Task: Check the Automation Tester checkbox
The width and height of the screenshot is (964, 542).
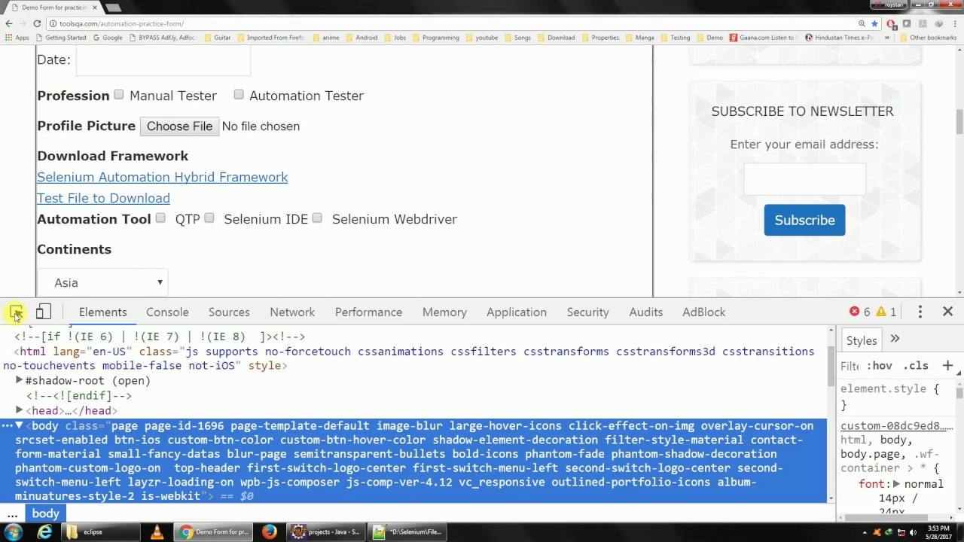Action: coord(238,95)
